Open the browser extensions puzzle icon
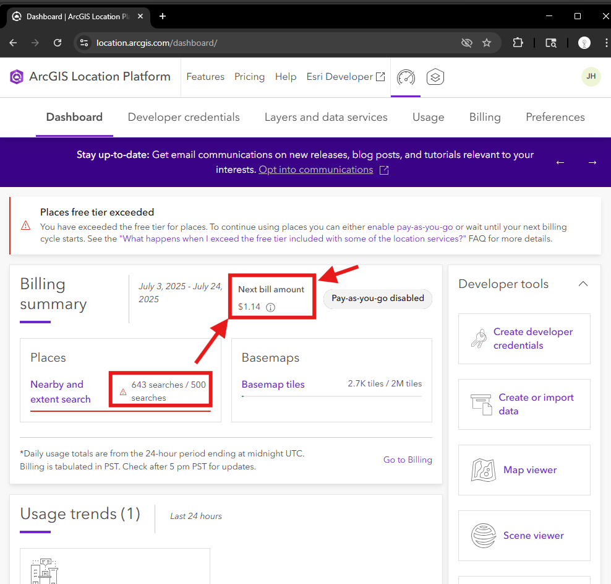The width and height of the screenshot is (611, 584). (518, 43)
